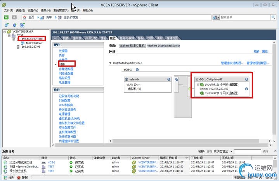Open the 清单(N) menu
279x181 pixels.
[45, 10]
